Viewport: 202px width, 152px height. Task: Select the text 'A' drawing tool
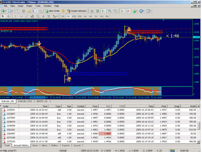click(43, 16)
